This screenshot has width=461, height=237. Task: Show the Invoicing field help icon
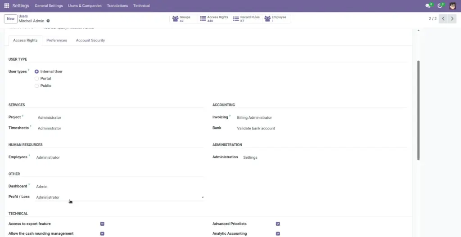pyautogui.click(x=230, y=116)
